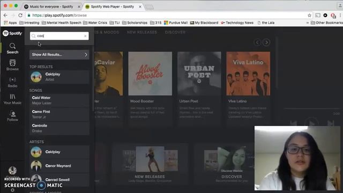Go to Your Music in sidebar
The height and width of the screenshot is (193, 343).
pos(12,99)
